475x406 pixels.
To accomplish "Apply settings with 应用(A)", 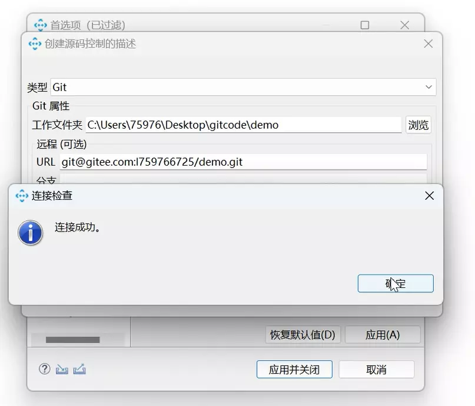I will coord(383,335).
